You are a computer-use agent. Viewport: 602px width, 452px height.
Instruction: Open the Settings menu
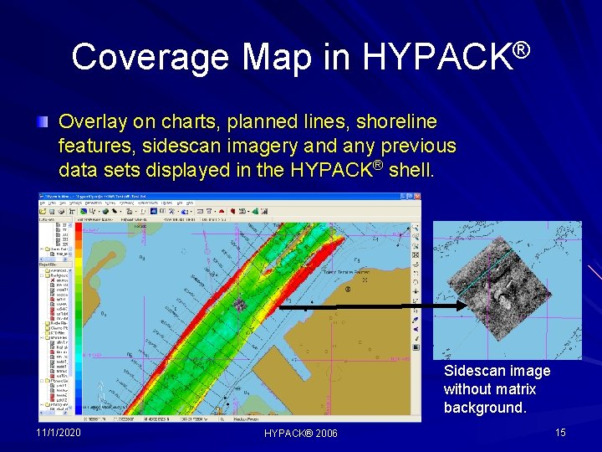[75, 203]
